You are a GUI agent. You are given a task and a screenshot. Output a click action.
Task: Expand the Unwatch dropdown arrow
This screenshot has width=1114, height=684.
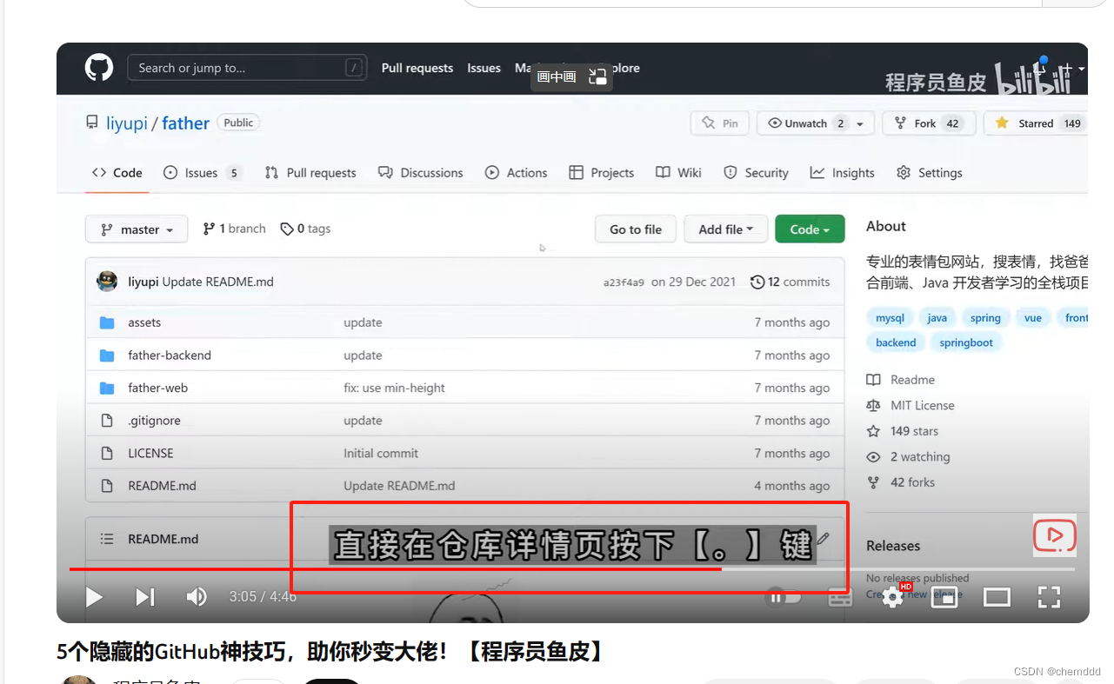(x=861, y=123)
